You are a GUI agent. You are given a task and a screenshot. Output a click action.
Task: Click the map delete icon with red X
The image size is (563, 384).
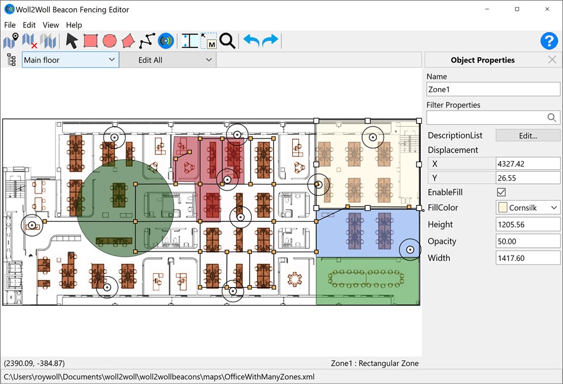click(28, 41)
